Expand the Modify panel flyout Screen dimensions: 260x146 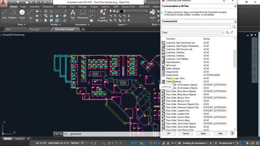coord(55,24)
